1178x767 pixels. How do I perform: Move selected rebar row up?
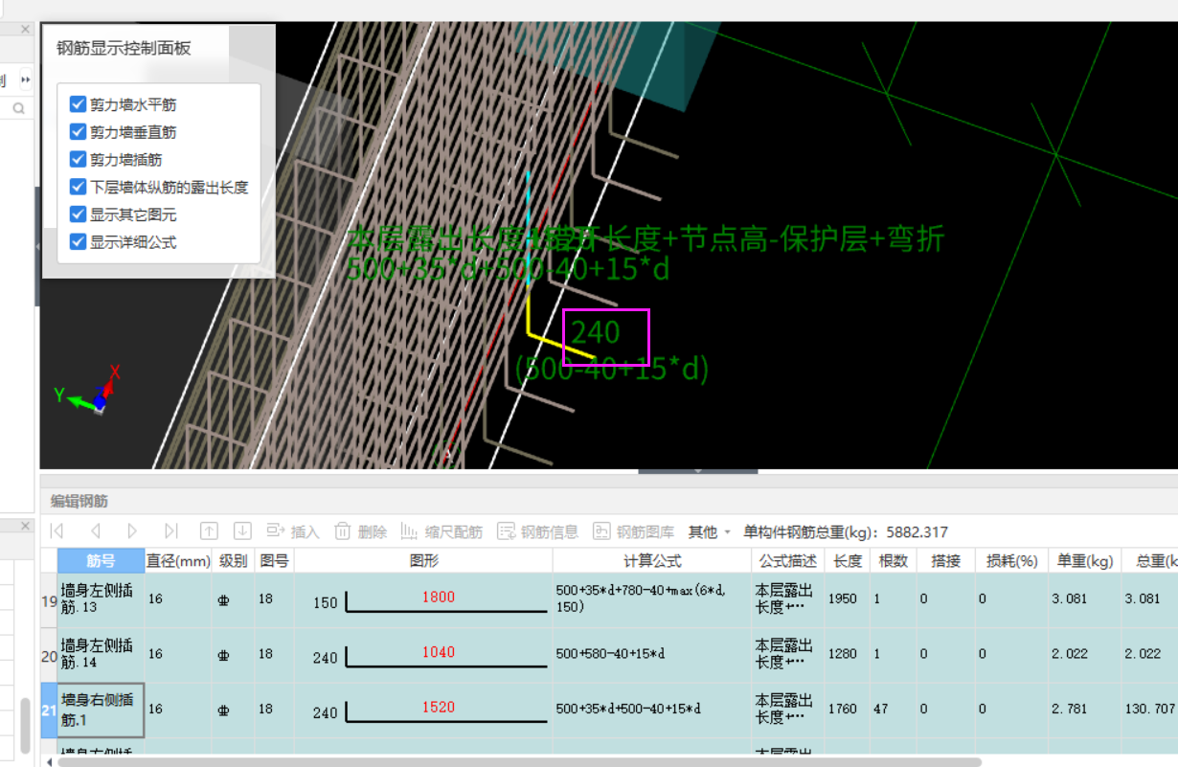[209, 531]
